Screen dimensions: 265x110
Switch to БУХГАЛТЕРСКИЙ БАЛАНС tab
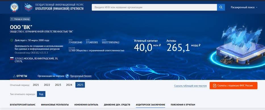click(x=23, y=105)
